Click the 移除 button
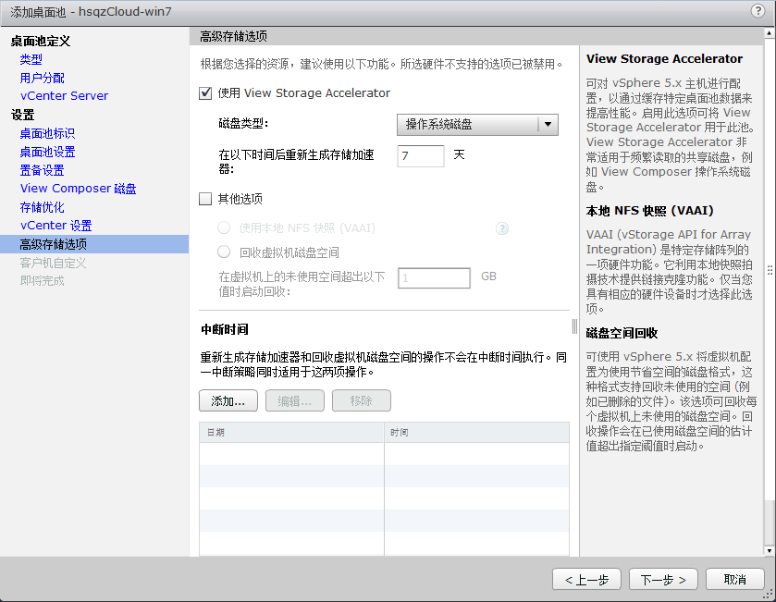This screenshot has width=776, height=602. point(362,400)
